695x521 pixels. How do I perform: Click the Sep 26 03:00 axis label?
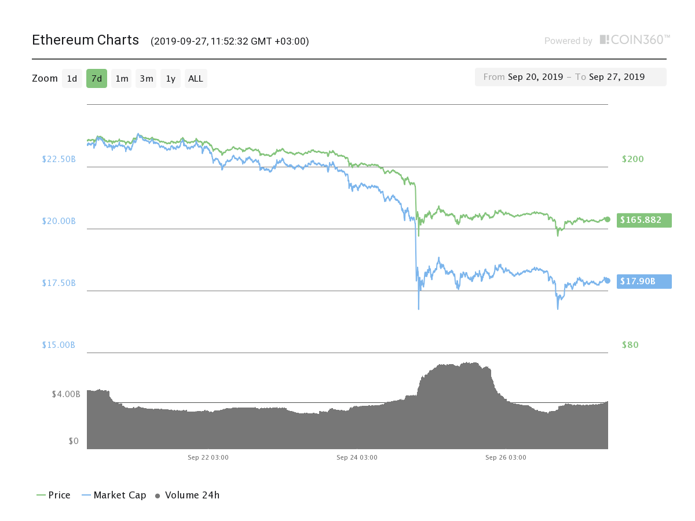pos(506,457)
